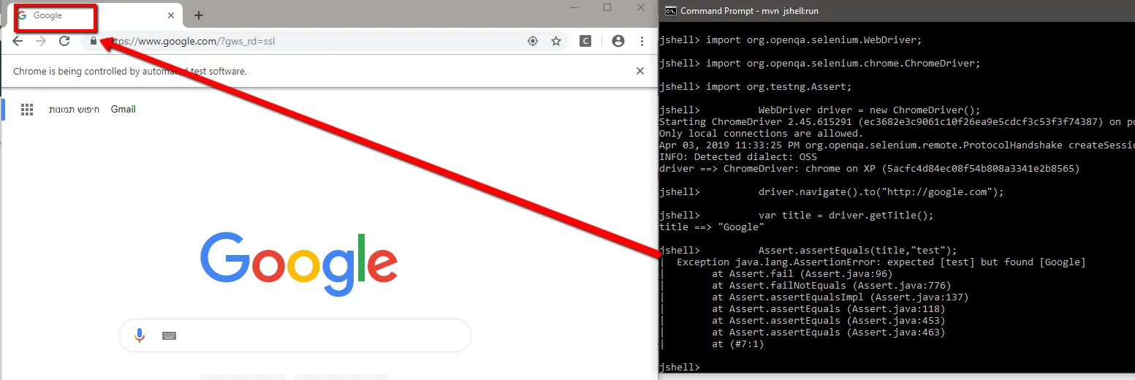Reload the Google page
The height and width of the screenshot is (380, 1135).
click(64, 42)
